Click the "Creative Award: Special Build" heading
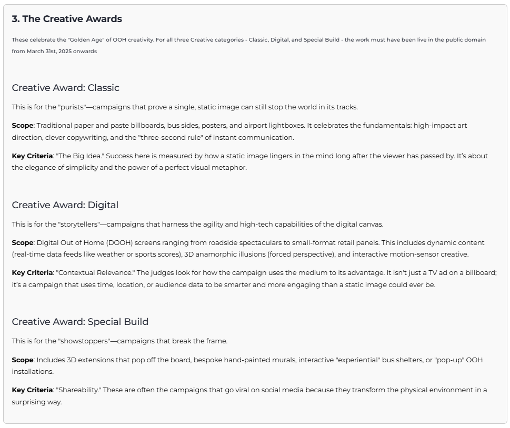Screen dimensions: 510x428 click(x=80, y=322)
